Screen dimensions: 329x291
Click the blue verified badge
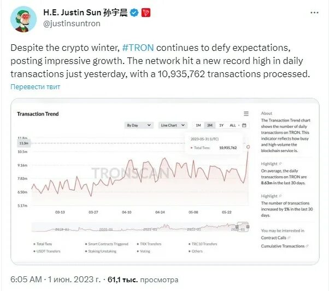[x=134, y=13]
